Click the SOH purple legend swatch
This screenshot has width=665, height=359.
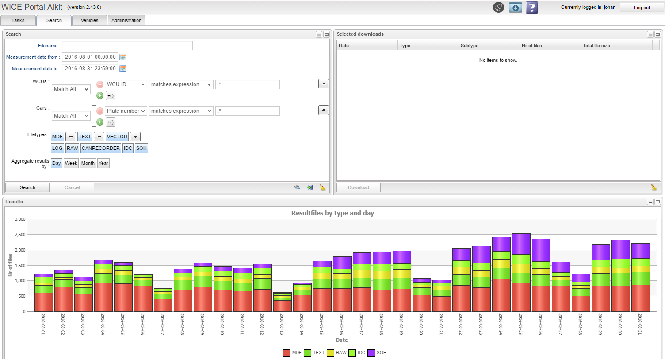point(371,353)
